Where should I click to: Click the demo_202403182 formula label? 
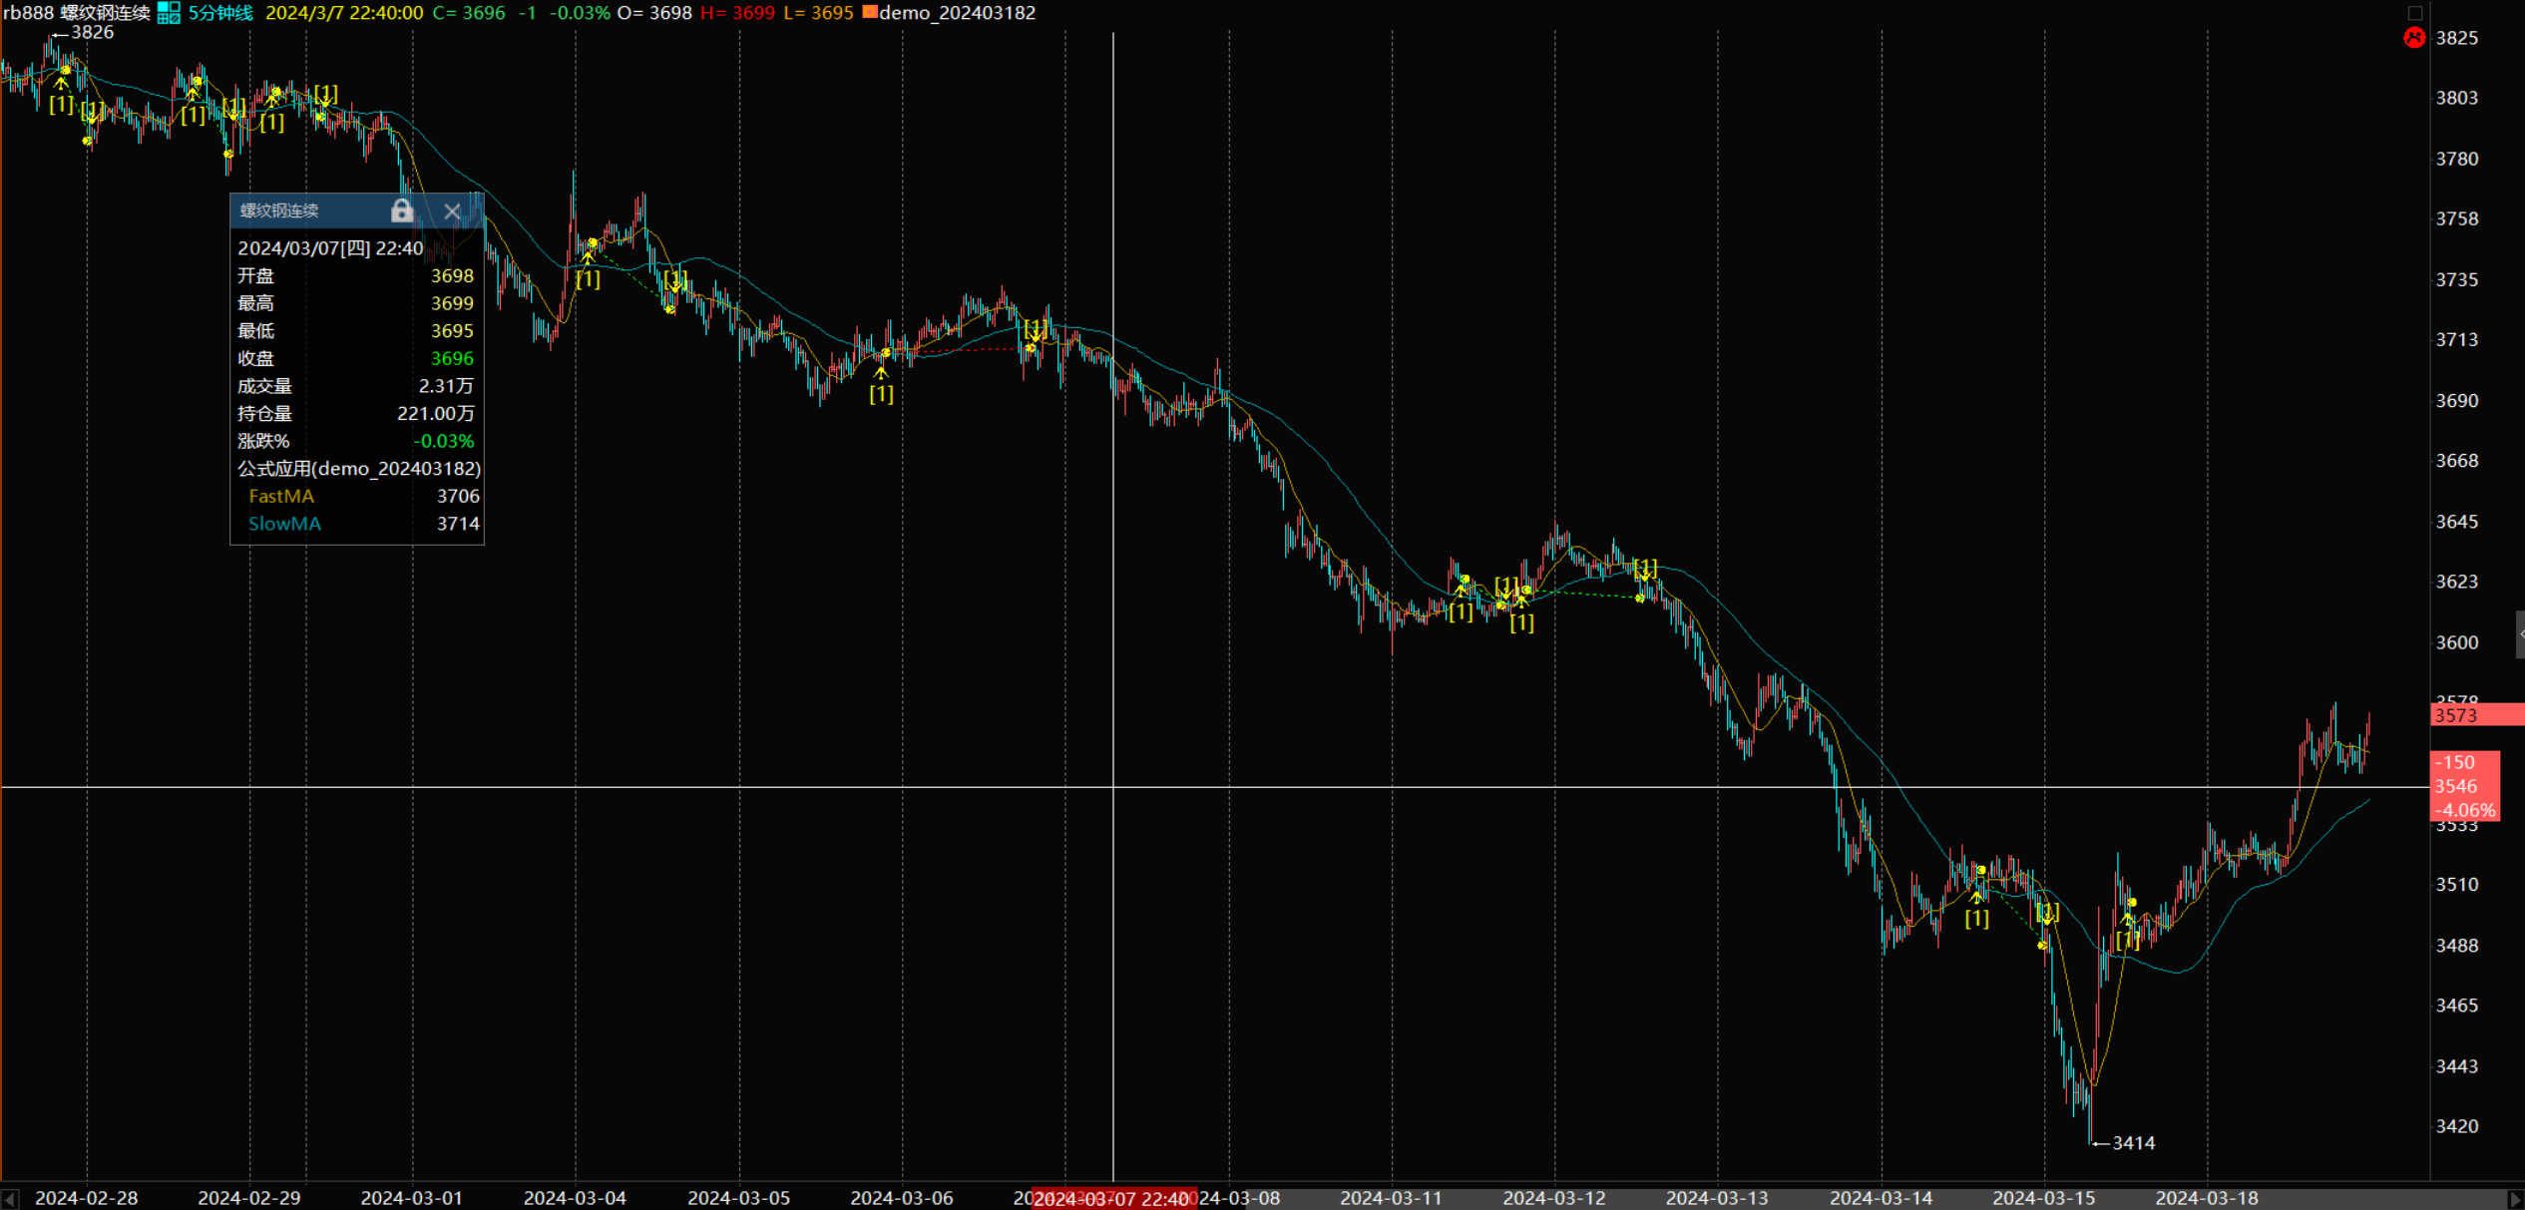click(957, 13)
